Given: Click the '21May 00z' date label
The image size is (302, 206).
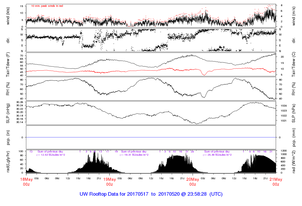Looking at the screenshot, I should tap(276, 182).
